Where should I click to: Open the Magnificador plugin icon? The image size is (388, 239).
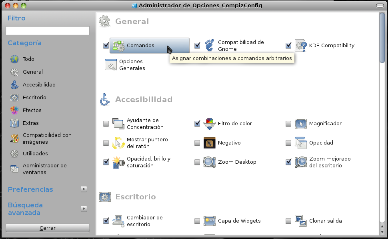301,124
